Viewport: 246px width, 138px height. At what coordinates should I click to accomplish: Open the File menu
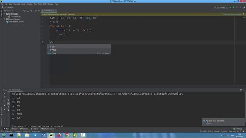point(2,4)
